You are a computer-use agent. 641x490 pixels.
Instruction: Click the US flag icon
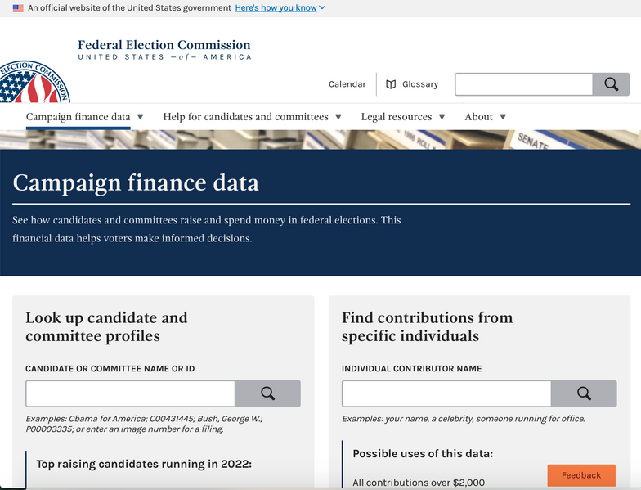click(x=18, y=8)
